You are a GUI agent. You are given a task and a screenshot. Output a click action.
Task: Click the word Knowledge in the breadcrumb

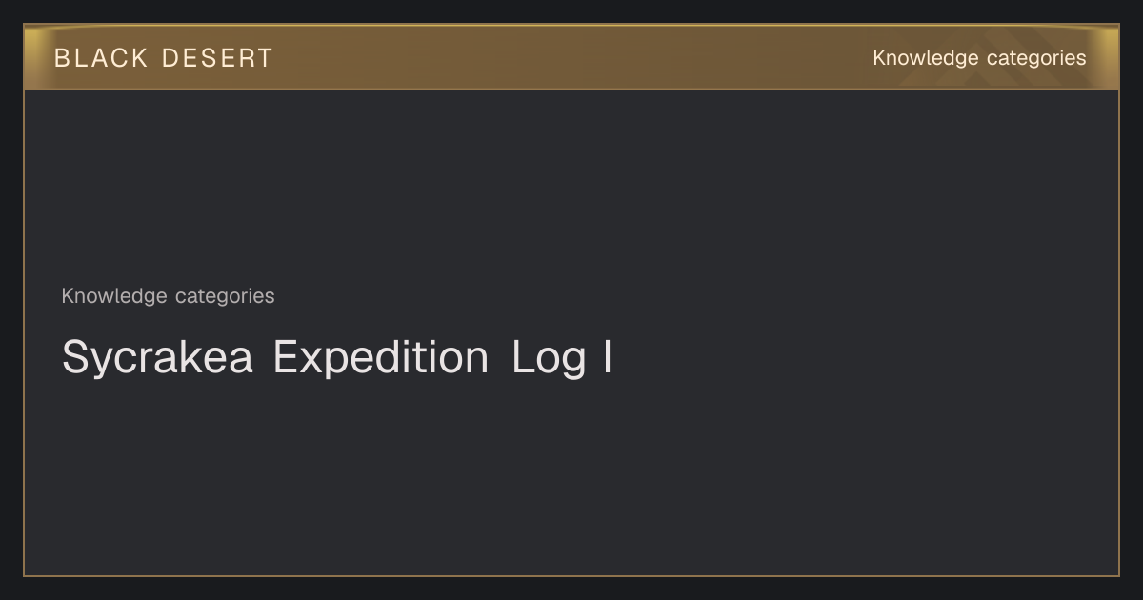coord(114,296)
